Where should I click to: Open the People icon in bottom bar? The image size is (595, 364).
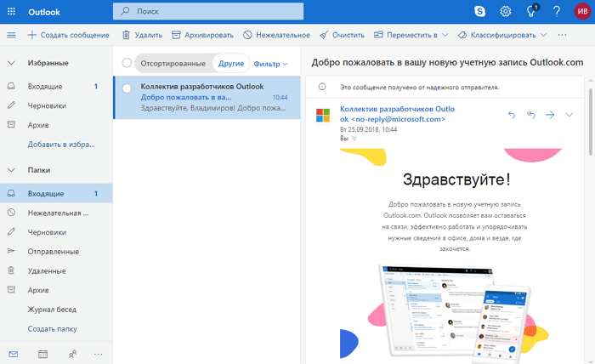[x=71, y=354]
